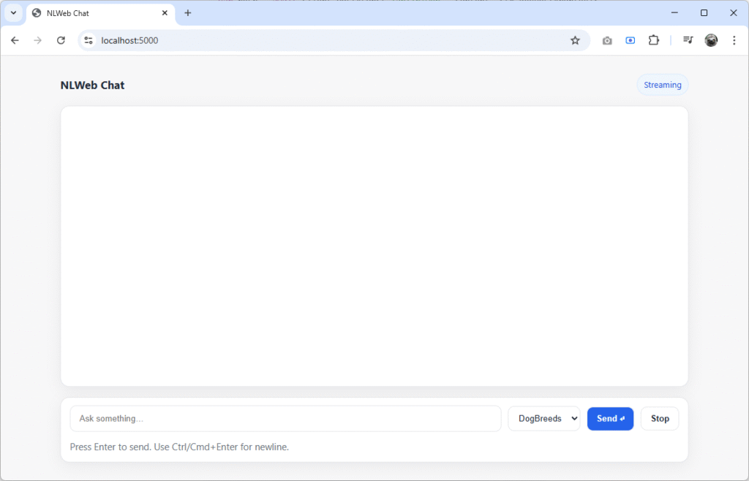Click the browser back arrow

(15, 40)
